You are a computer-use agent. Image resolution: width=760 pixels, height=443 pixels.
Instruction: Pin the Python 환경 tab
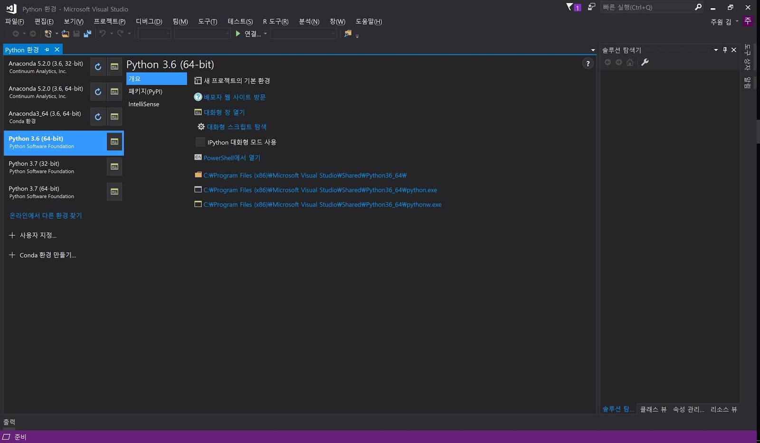click(47, 50)
